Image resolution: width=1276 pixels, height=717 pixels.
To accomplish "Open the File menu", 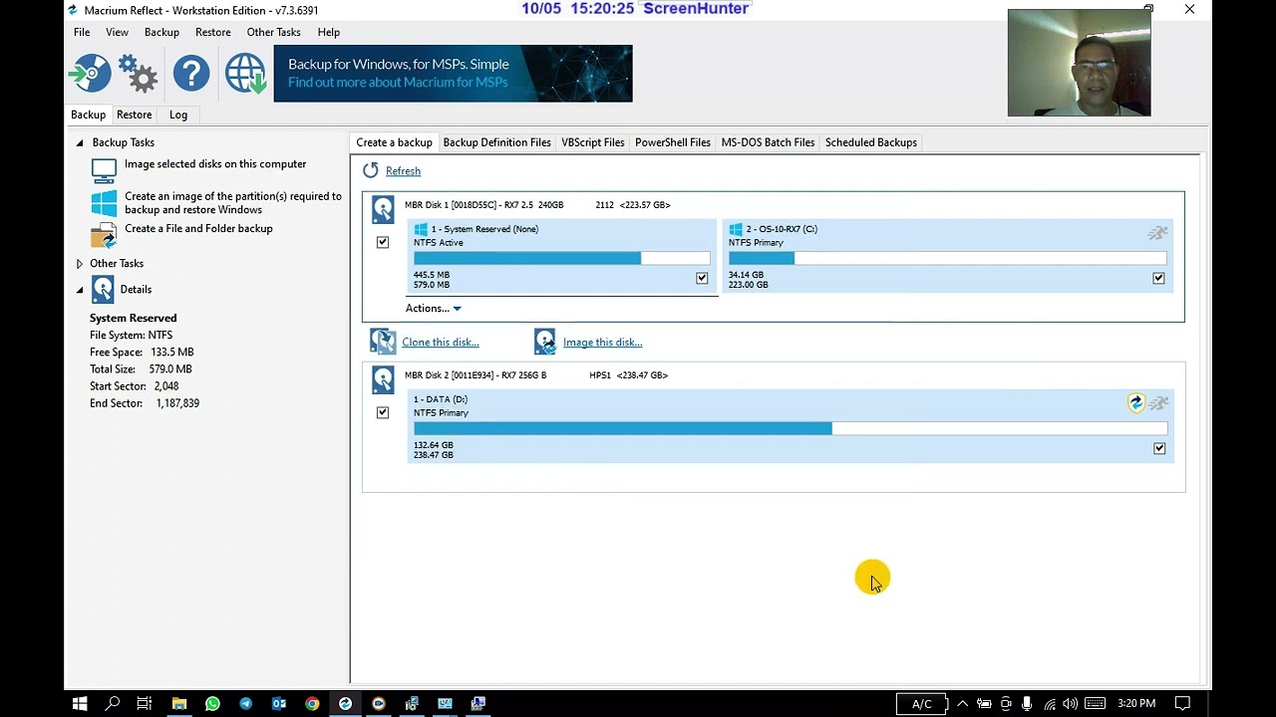I will pos(82,32).
